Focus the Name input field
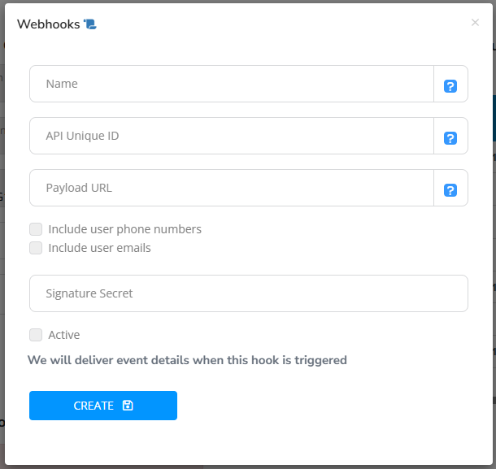The width and height of the screenshot is (496, 469). coord(232,84)
